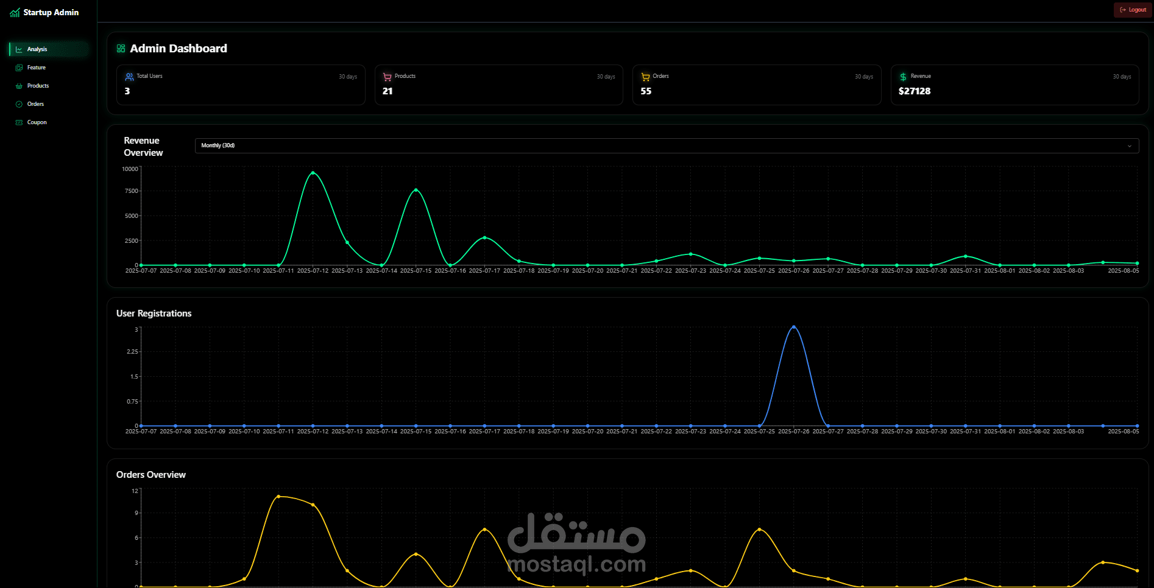The height and width of the screenshot is (588, 1154).
Task: Click the pink cart icon on Products card
Action: [x=387, y=77]
